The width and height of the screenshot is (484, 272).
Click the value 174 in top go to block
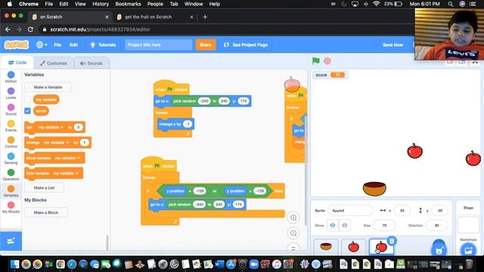pos(244,100)
